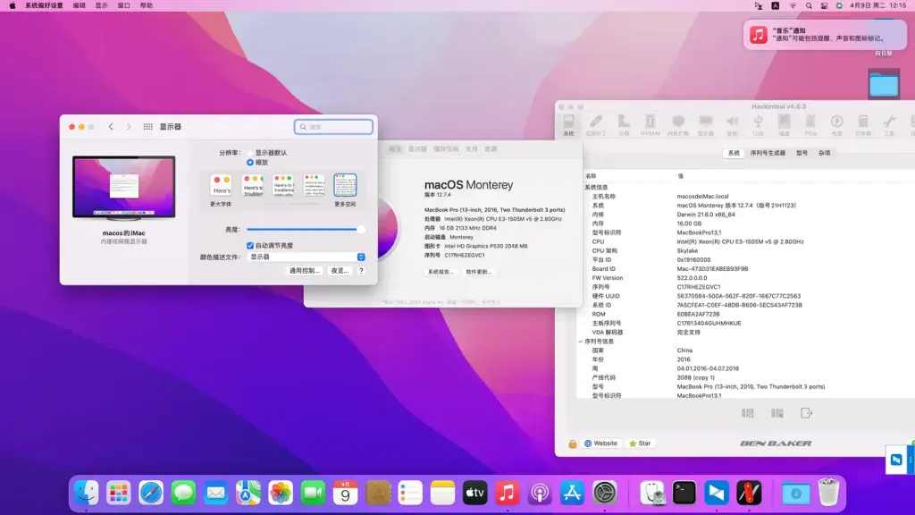Switch to the 序列号生成器 tab in Hackintool
Screen dimensions: 915x515
click(768, 153)
